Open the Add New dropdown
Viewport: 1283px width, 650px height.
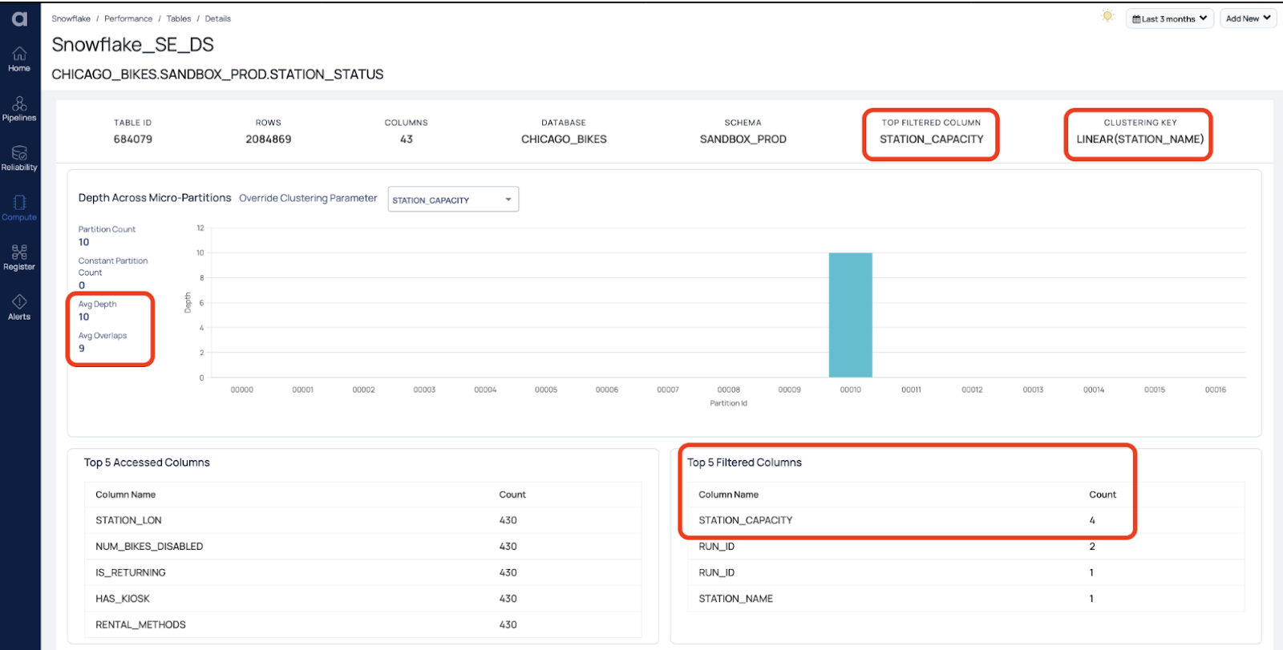tap(1248, 18)
